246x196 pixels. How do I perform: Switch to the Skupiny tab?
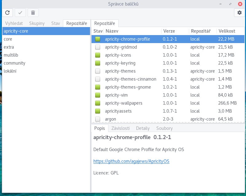(37, 23)
